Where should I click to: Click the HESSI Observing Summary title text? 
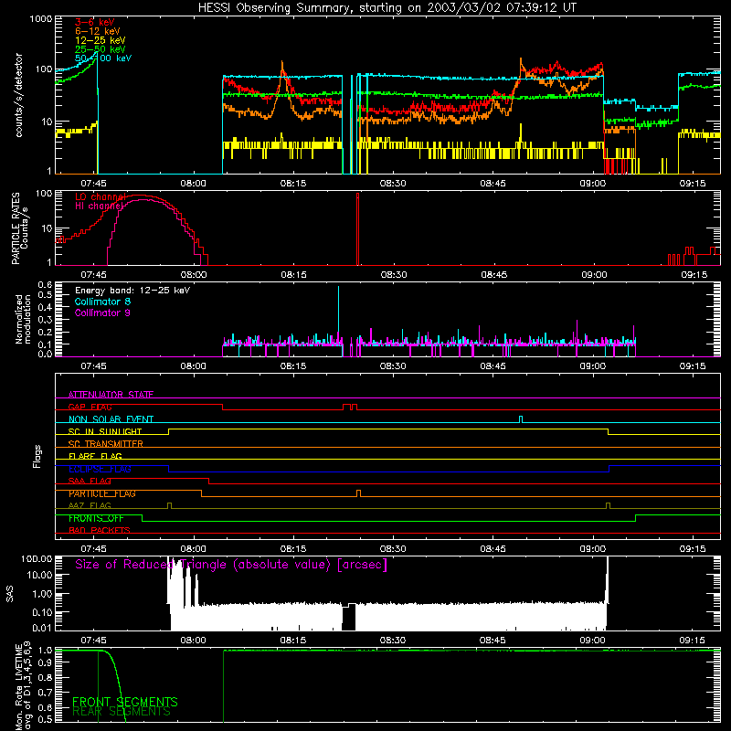coord(387,7)
